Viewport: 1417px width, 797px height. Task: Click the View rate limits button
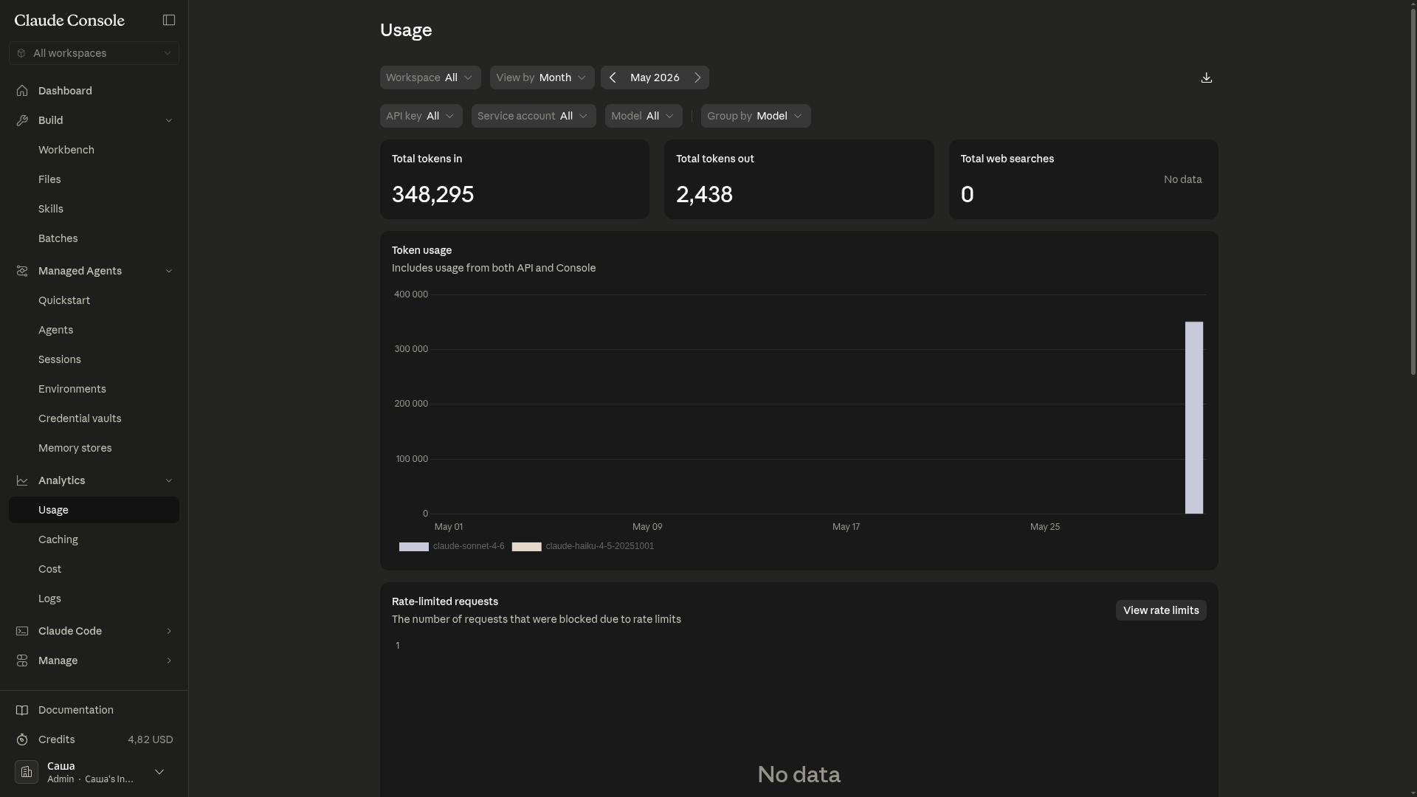1161,610
